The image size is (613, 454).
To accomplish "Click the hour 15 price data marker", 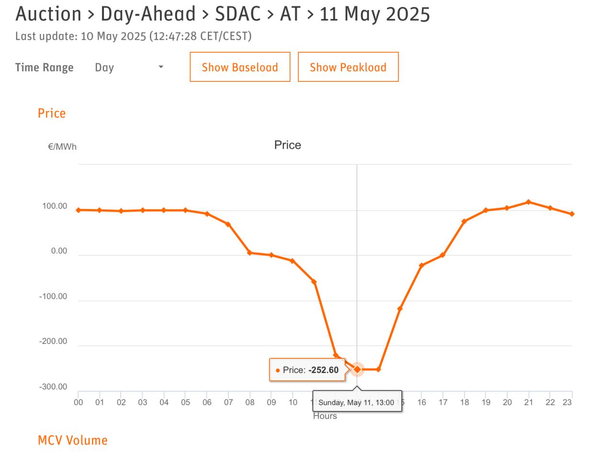I will tap(400, 309).
